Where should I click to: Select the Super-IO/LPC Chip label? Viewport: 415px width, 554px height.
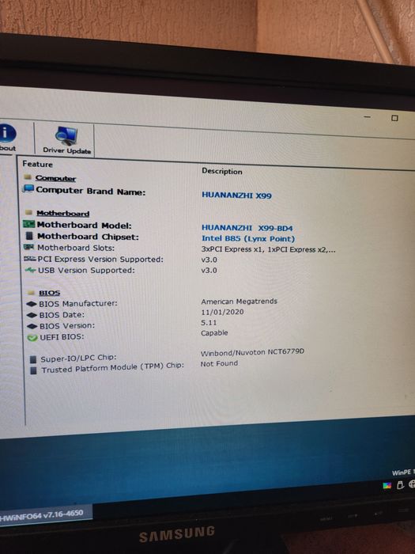[x=78, y=359]
